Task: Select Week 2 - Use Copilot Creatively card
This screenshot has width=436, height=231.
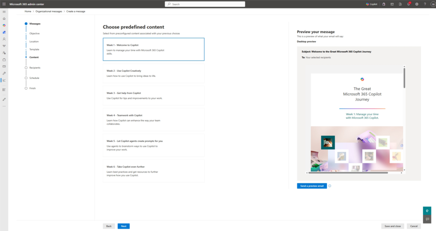Action: [154, 73]
